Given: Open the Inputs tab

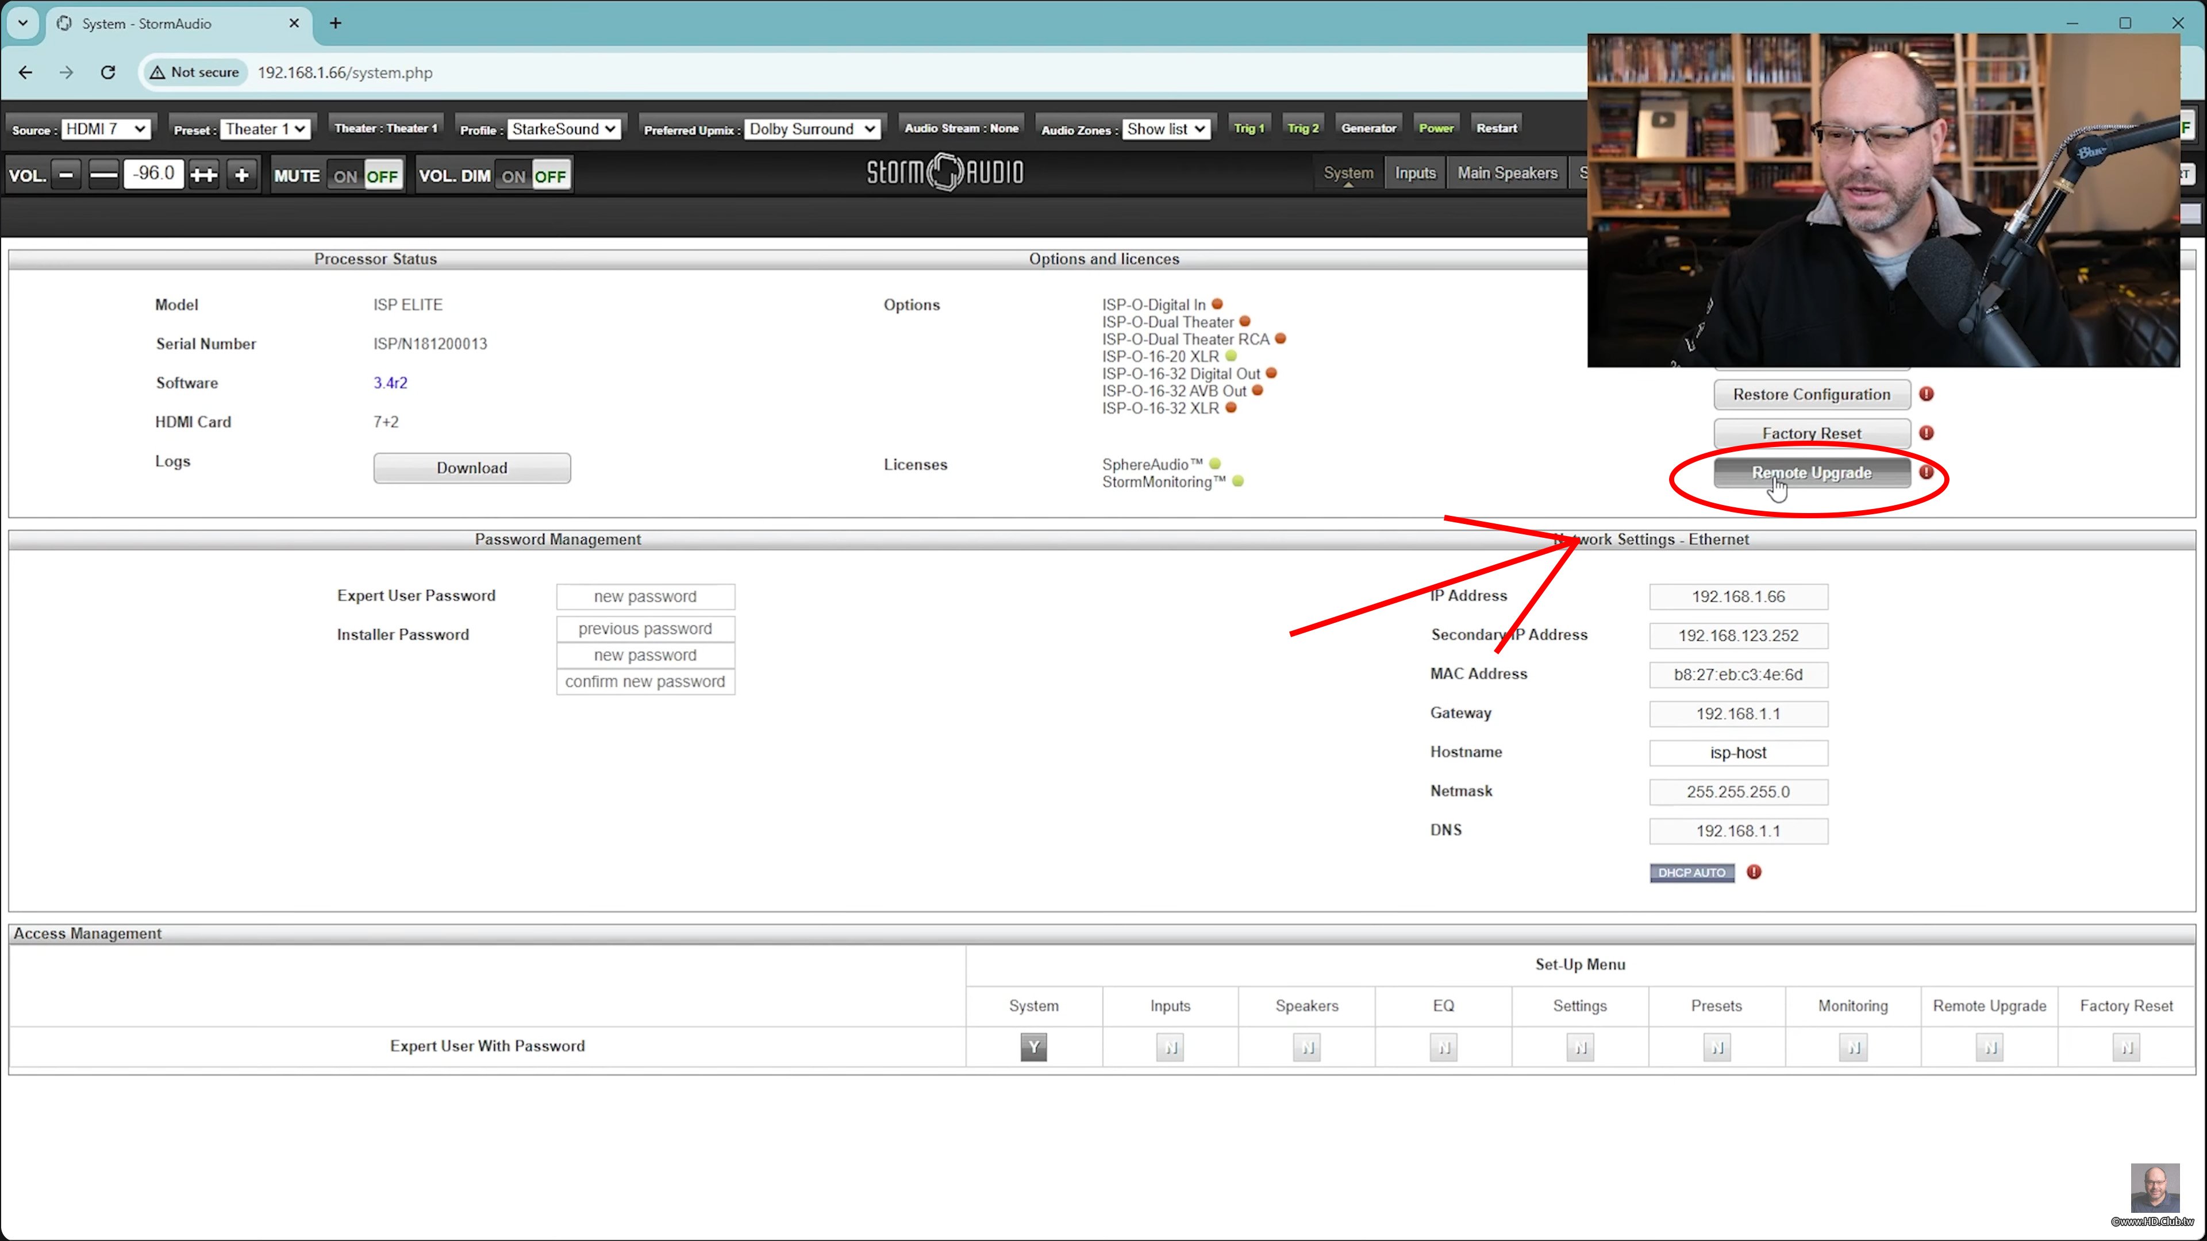Looking at the screenshot, I should click(x=1414, y=173).
